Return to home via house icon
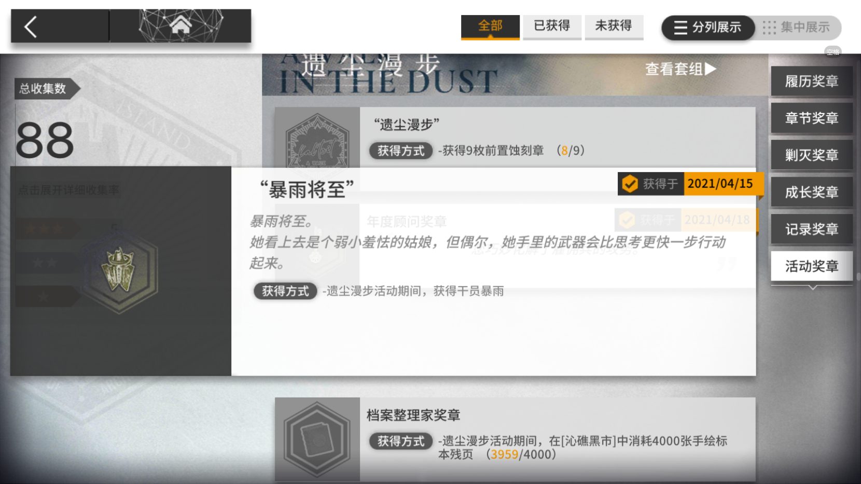861x484 pixels. pos(180,25)
